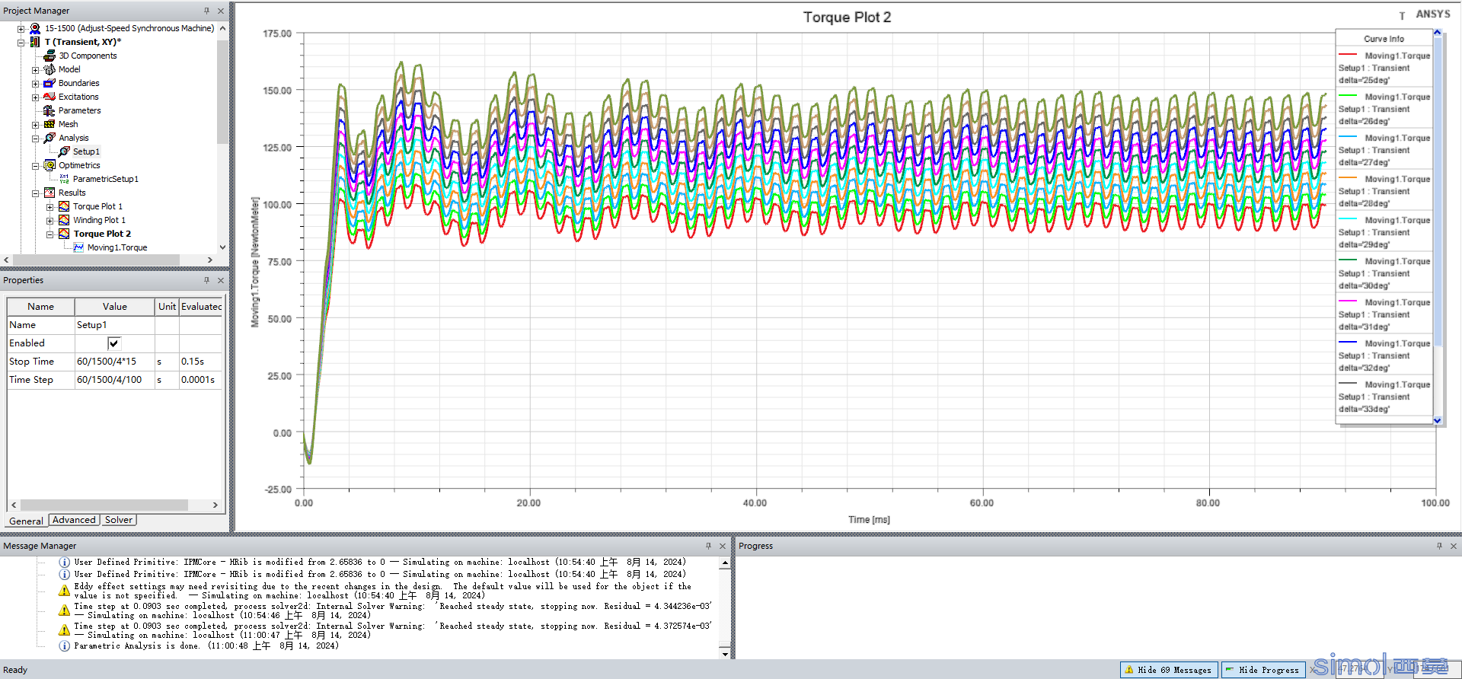
Task: Click the Boundaries node icon
Action: 49,83
